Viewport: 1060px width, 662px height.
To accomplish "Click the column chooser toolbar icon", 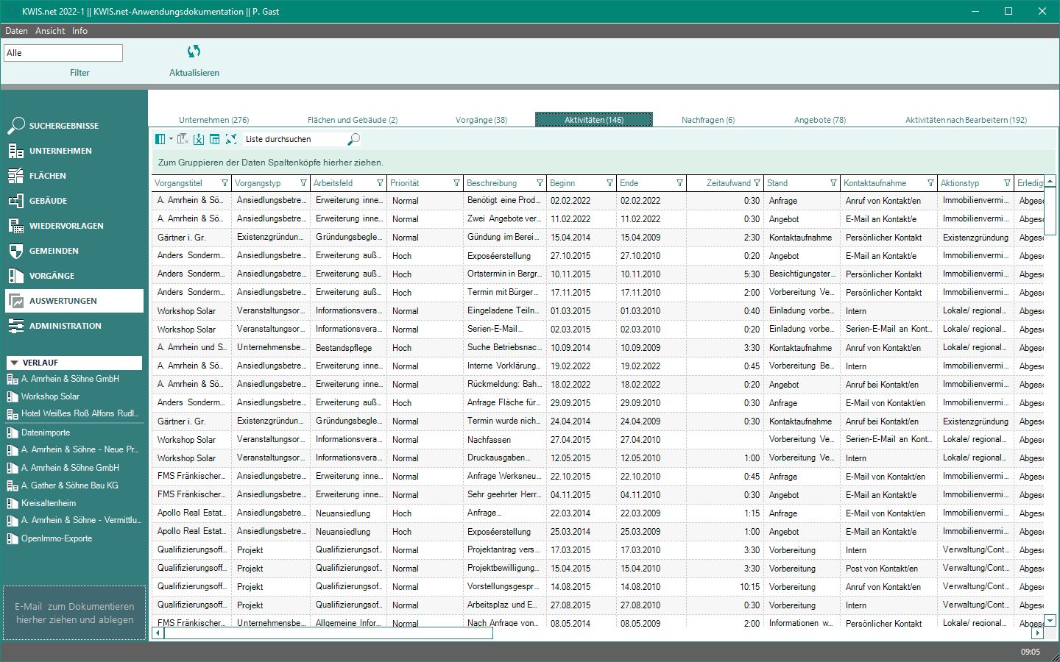I will pyautogui.click(x=160, y=139).
